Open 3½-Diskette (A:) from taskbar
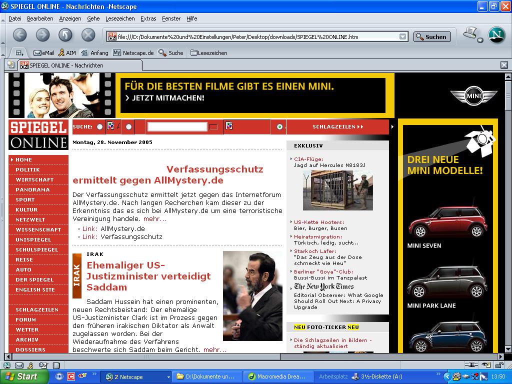Screen dimensions: 512x384 pyautogui.click(x=377, y=376)
